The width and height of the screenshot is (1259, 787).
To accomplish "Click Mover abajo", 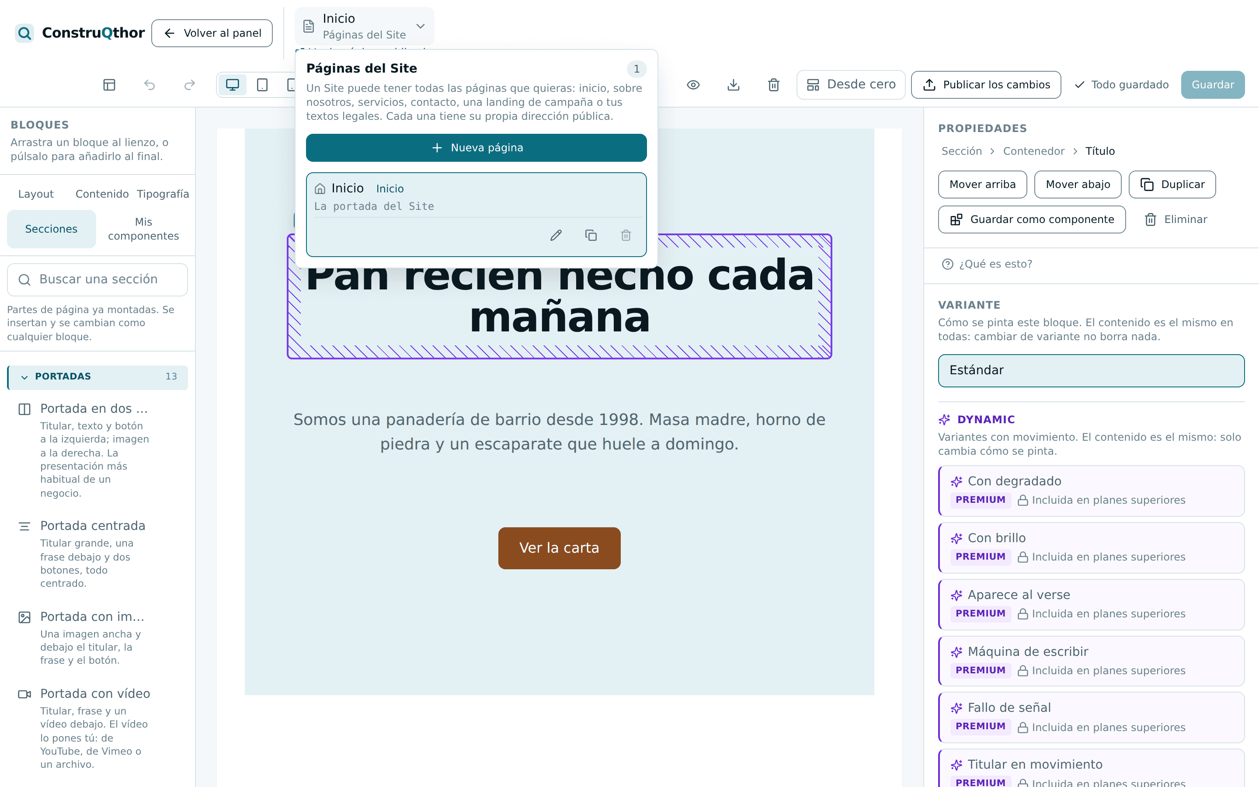I will pyautogui.click(x=1078, y=184).
